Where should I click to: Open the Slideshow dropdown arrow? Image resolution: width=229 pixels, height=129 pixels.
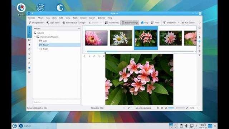pos(179,23)
